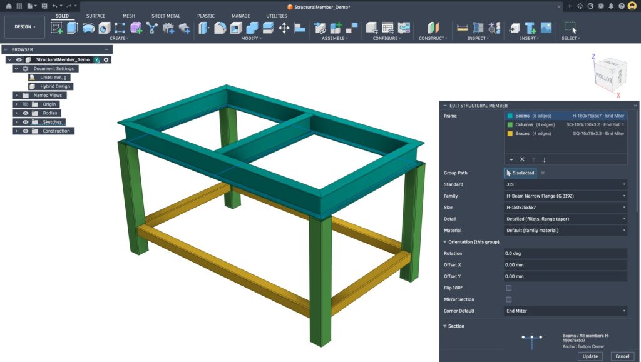Select the Revolve tool icon
641x362 pixels.
(x=88, y=28)
